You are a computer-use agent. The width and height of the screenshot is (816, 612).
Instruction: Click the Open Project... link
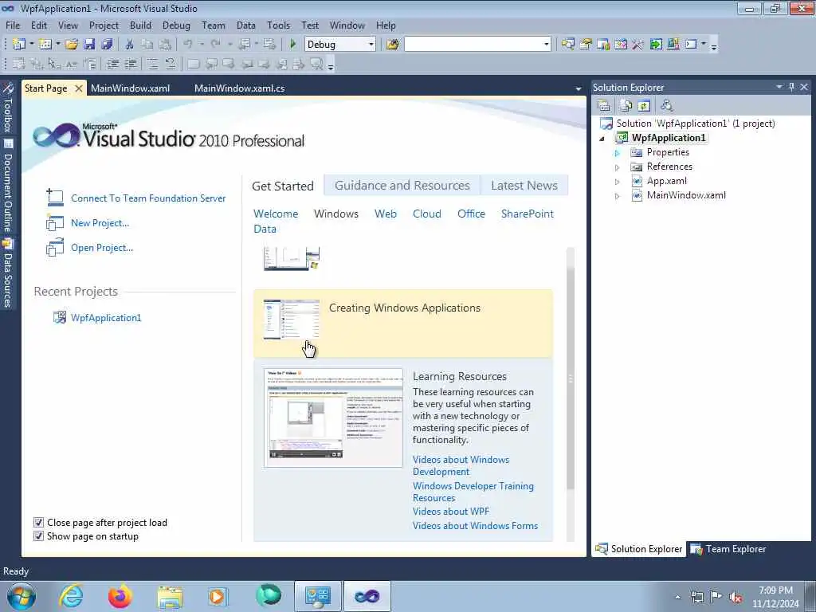click(x=102, y=248)
